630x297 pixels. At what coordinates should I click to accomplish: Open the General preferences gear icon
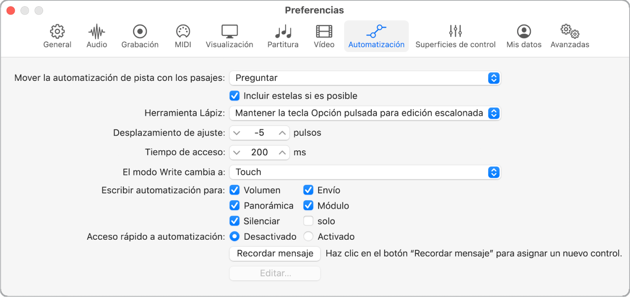[x=57, y=36]
